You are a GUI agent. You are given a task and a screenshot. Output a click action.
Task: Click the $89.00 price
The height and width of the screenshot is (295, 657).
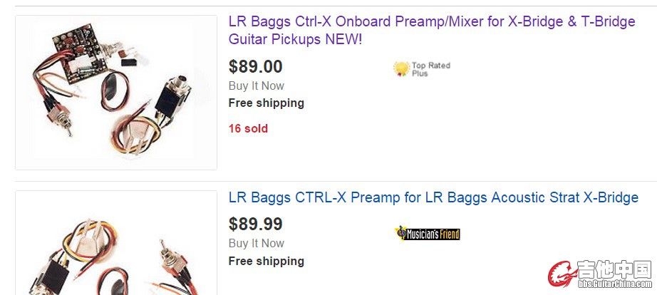click(x=255, y=67)
